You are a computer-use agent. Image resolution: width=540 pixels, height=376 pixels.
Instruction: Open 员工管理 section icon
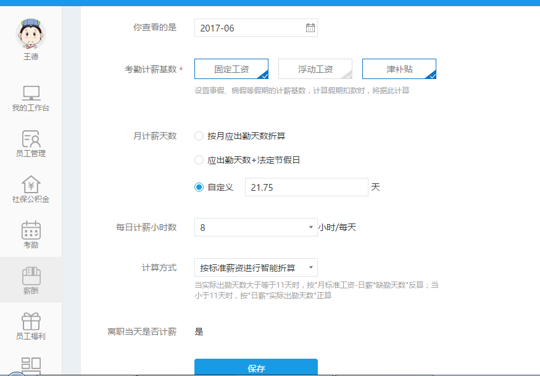click(x=31, y=139)
